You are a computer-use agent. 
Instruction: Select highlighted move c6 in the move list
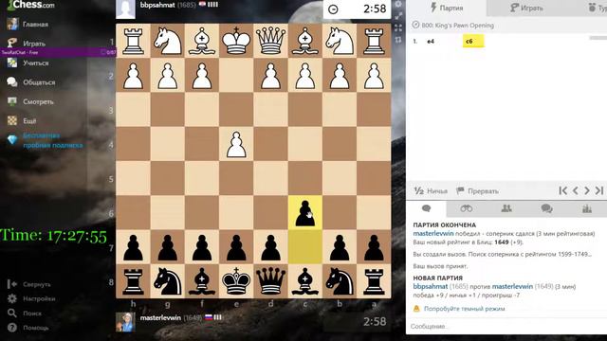pos(473,42)
